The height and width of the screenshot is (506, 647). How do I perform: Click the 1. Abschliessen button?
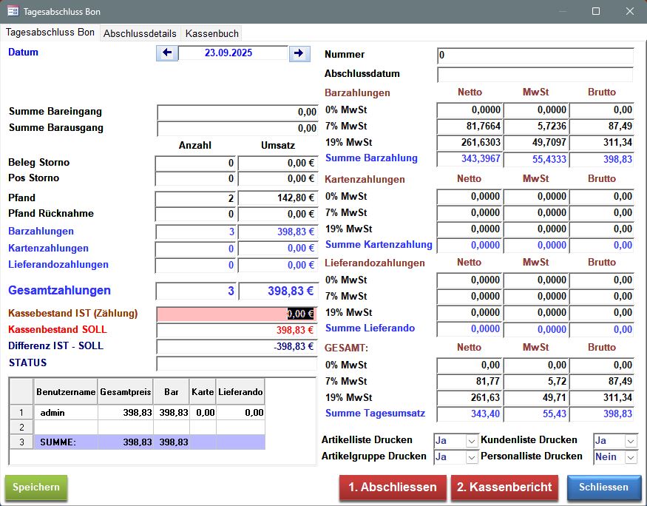(x=393, y=488)
